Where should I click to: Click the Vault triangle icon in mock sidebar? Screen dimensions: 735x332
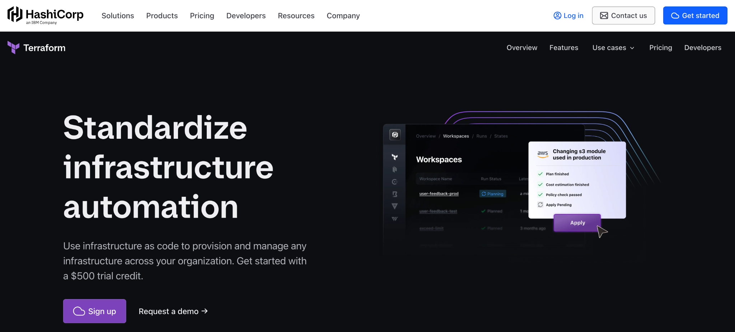click(x=395, y=206)
